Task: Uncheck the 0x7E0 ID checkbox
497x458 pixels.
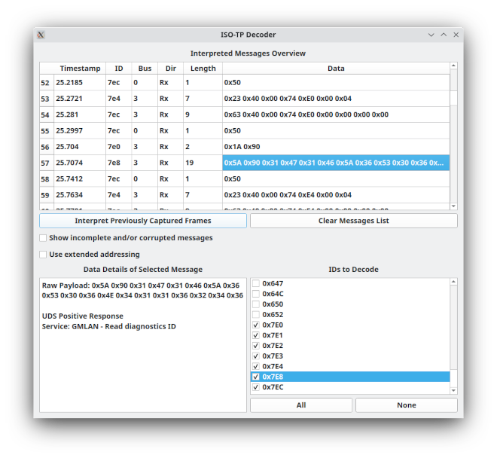Action: point(256,325)
